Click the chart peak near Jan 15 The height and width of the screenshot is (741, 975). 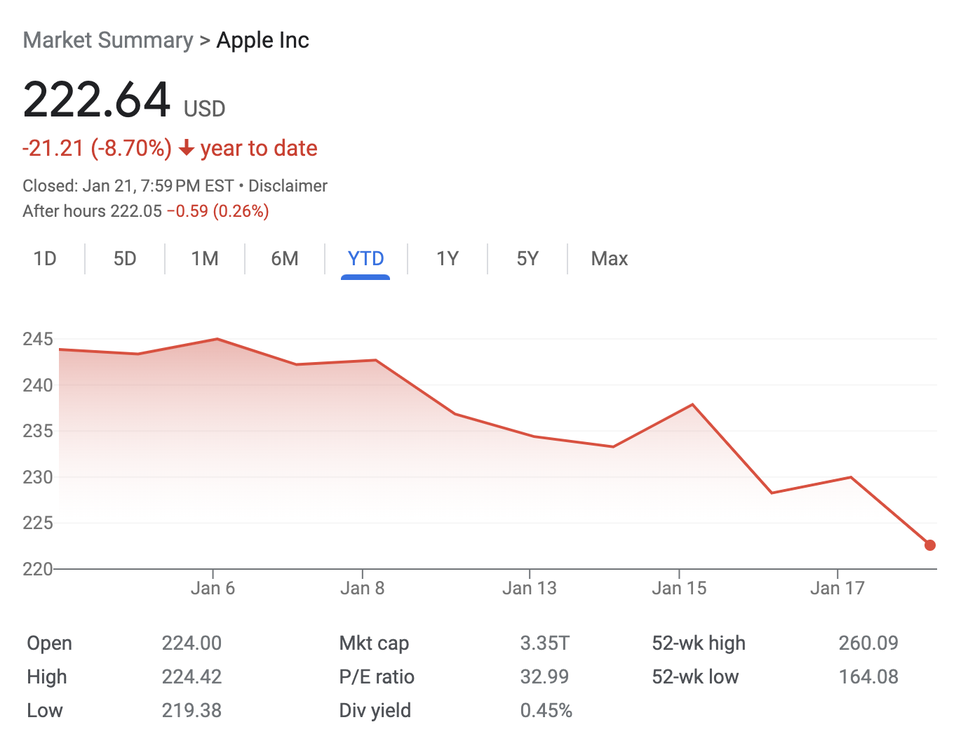click(x=692, y=403)
